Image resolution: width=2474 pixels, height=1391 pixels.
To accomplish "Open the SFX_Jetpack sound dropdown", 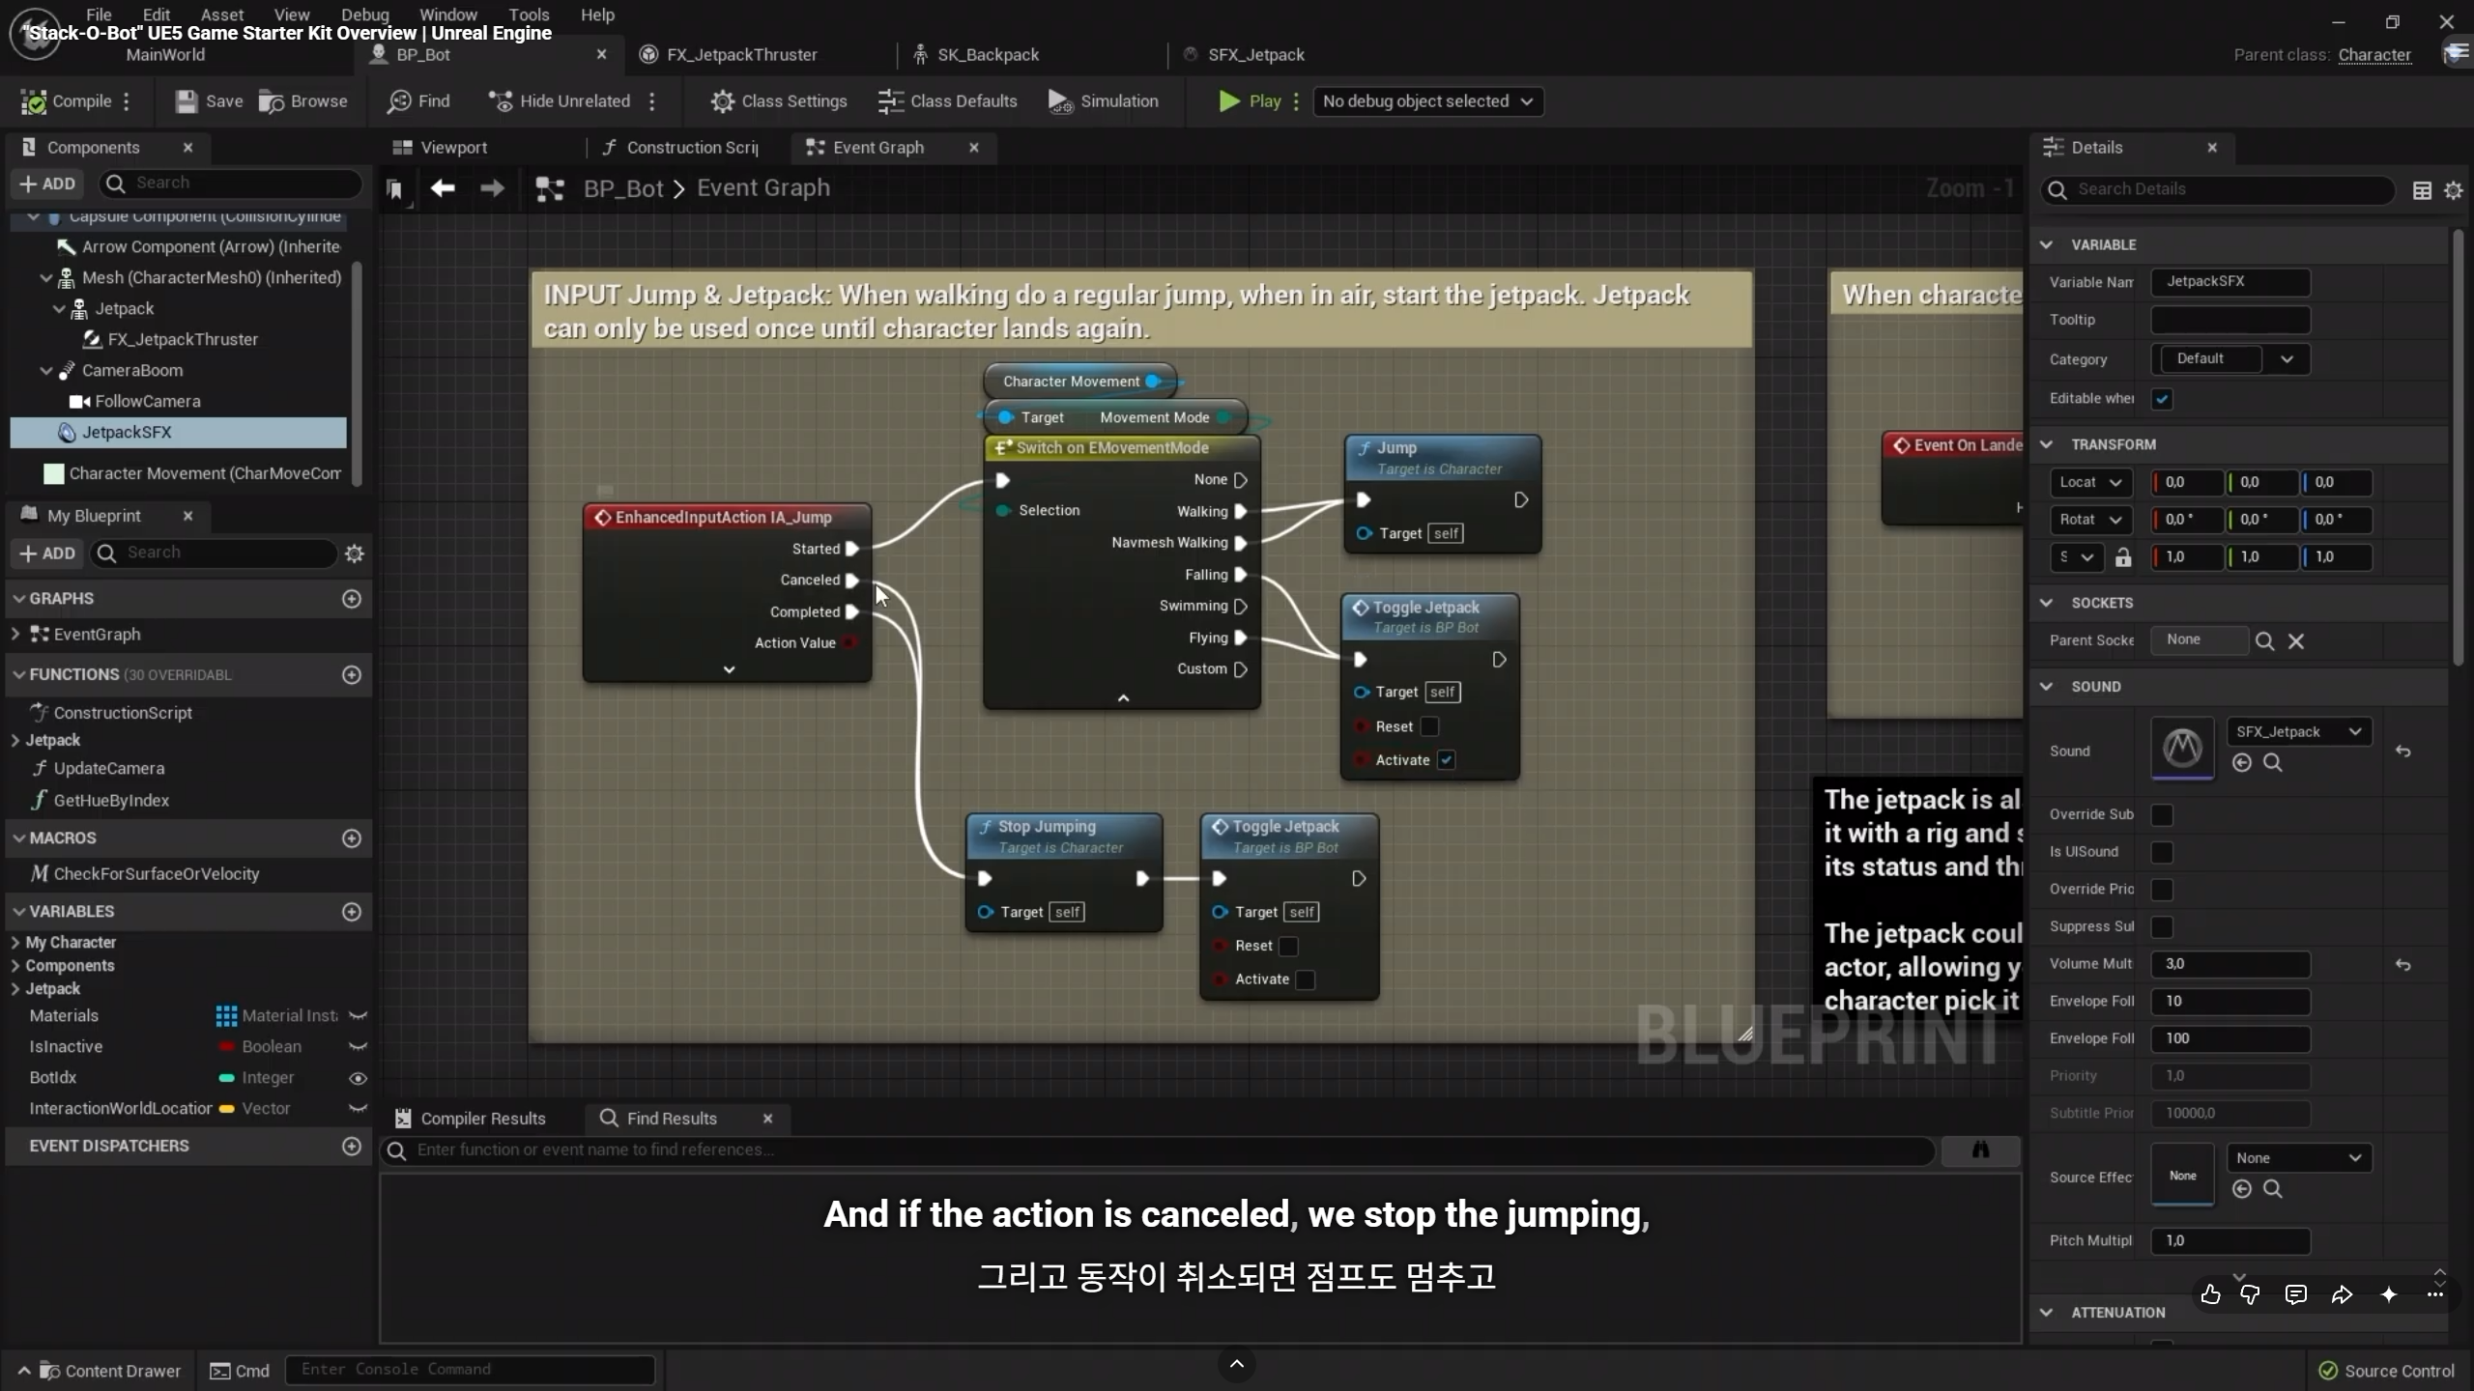I will (x=2299, y=732).
